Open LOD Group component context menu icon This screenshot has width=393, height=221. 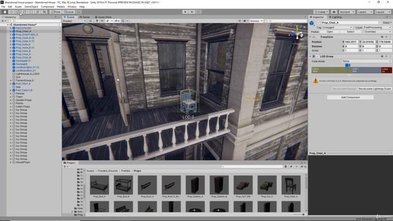[x=390, y=56]
